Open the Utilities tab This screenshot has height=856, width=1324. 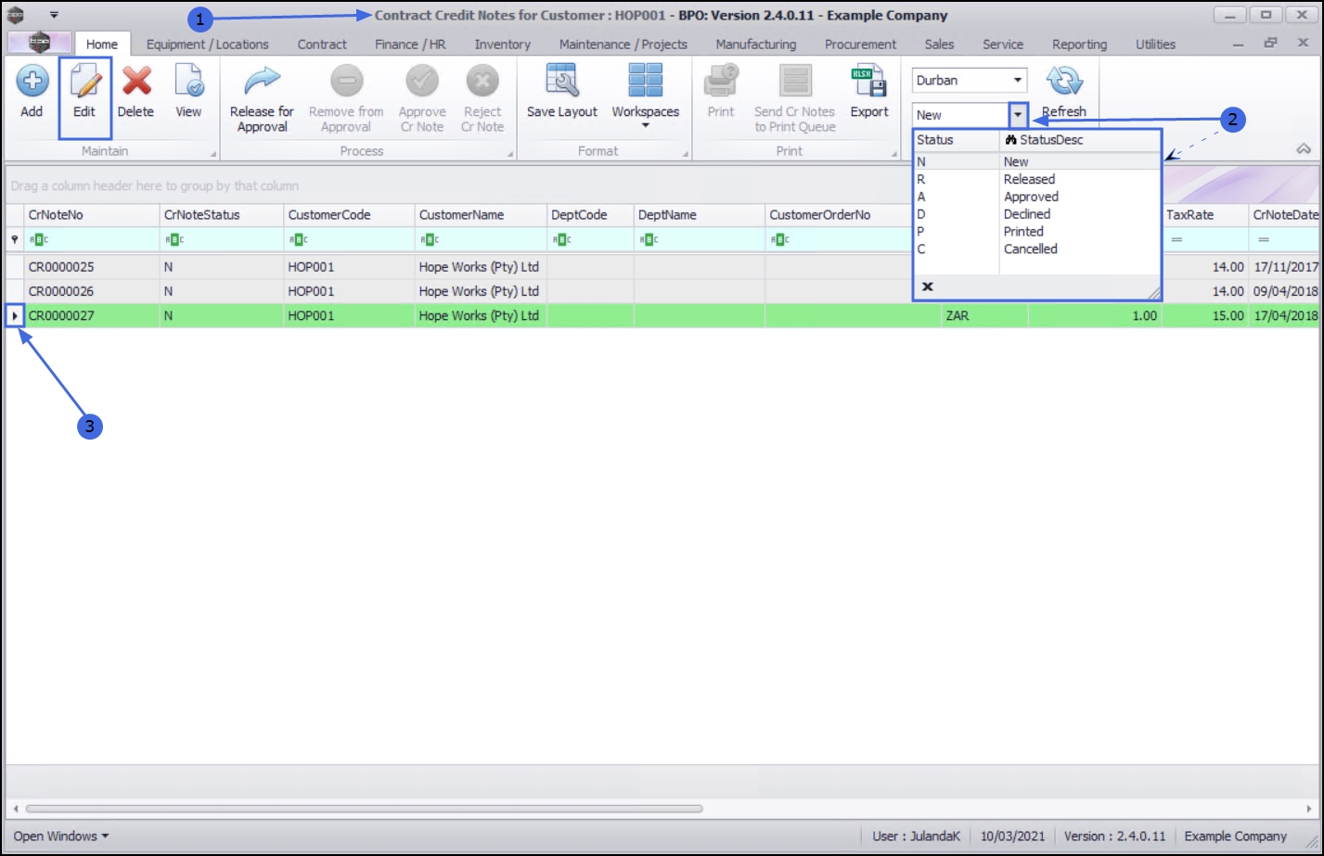[1155, 44]
